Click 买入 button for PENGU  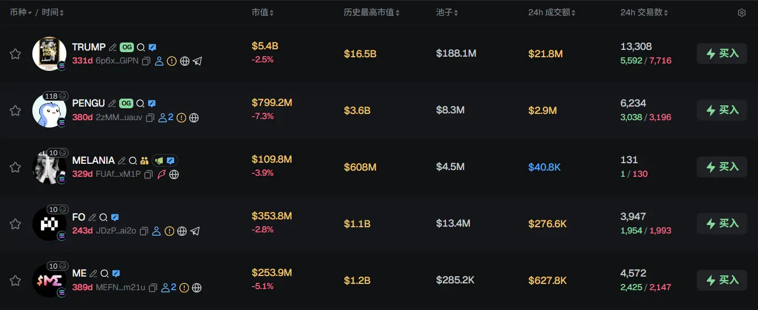[x=722, y=110]
